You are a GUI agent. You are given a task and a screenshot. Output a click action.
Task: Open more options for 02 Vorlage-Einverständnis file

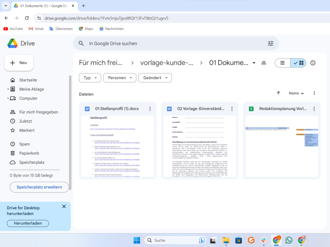pyautogui.click(x=232, y=109)
